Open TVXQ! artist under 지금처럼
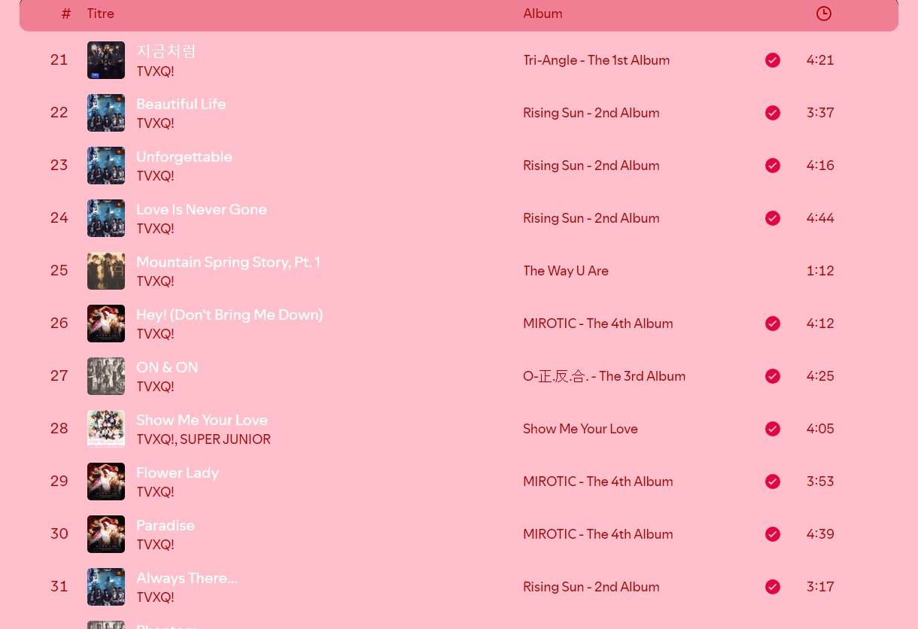The image size is (918, 629). click(155, 71)
